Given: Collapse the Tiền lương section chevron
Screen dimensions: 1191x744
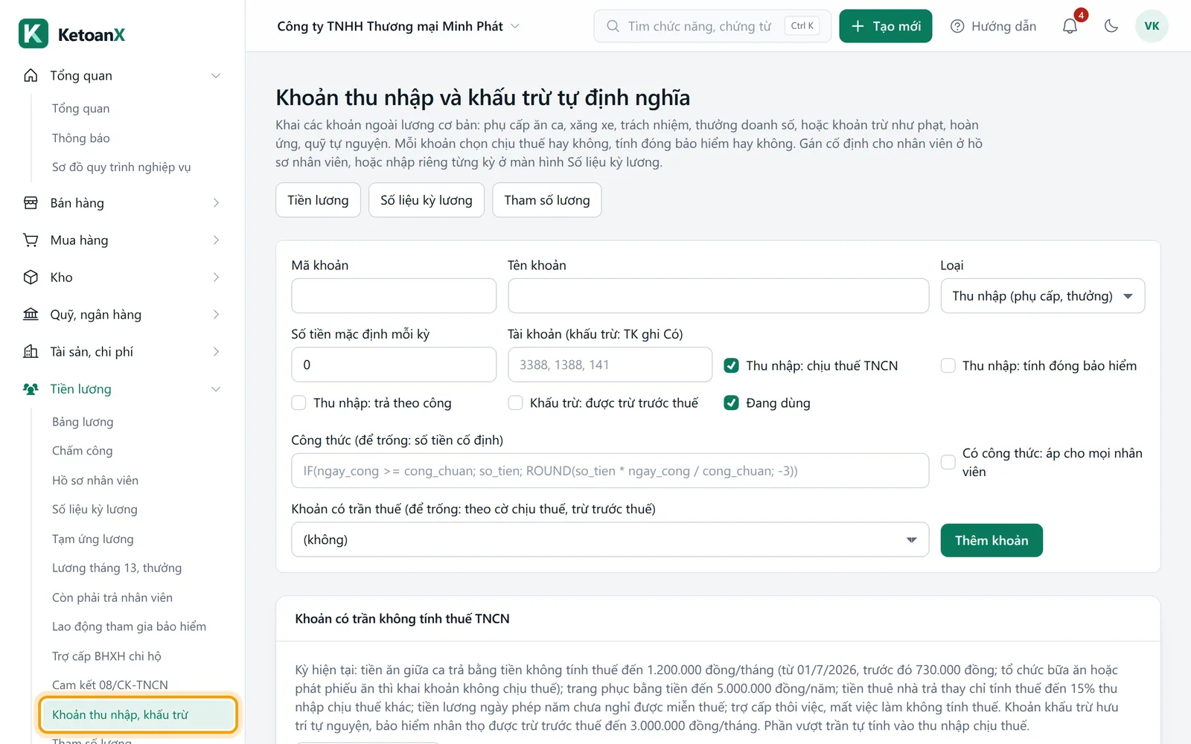Looking at the screenshot, I should (x=216, y=388).
